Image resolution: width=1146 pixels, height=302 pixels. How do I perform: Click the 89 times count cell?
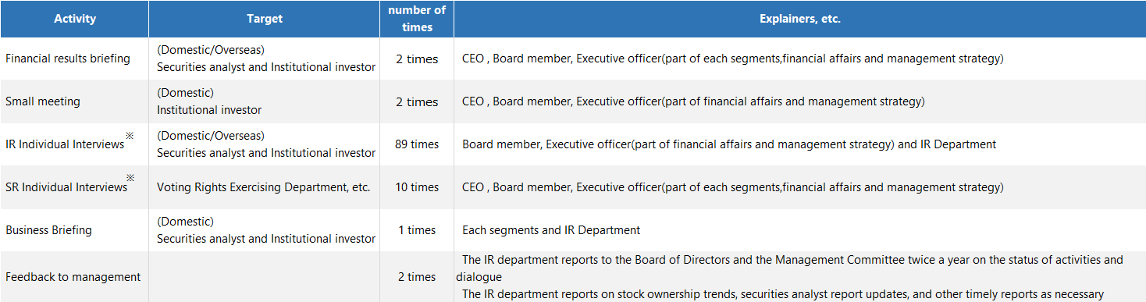pyautogui.click(x=417, y=144)
